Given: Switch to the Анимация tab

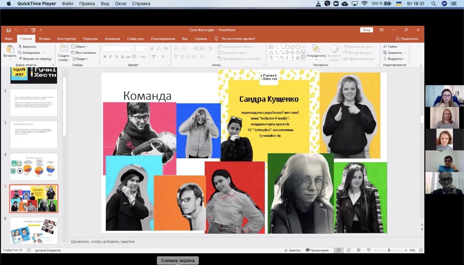Looking at the screenshot, I should [x=112, y=39].
